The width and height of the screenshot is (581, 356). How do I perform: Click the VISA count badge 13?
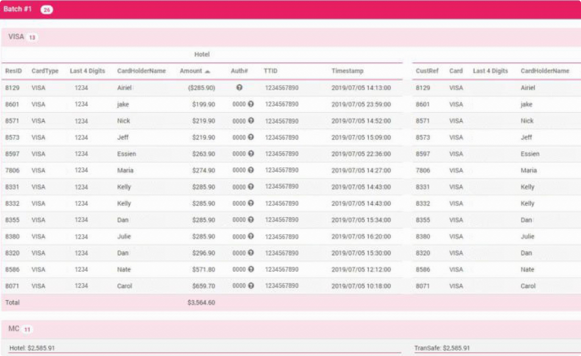pos(32,37)
